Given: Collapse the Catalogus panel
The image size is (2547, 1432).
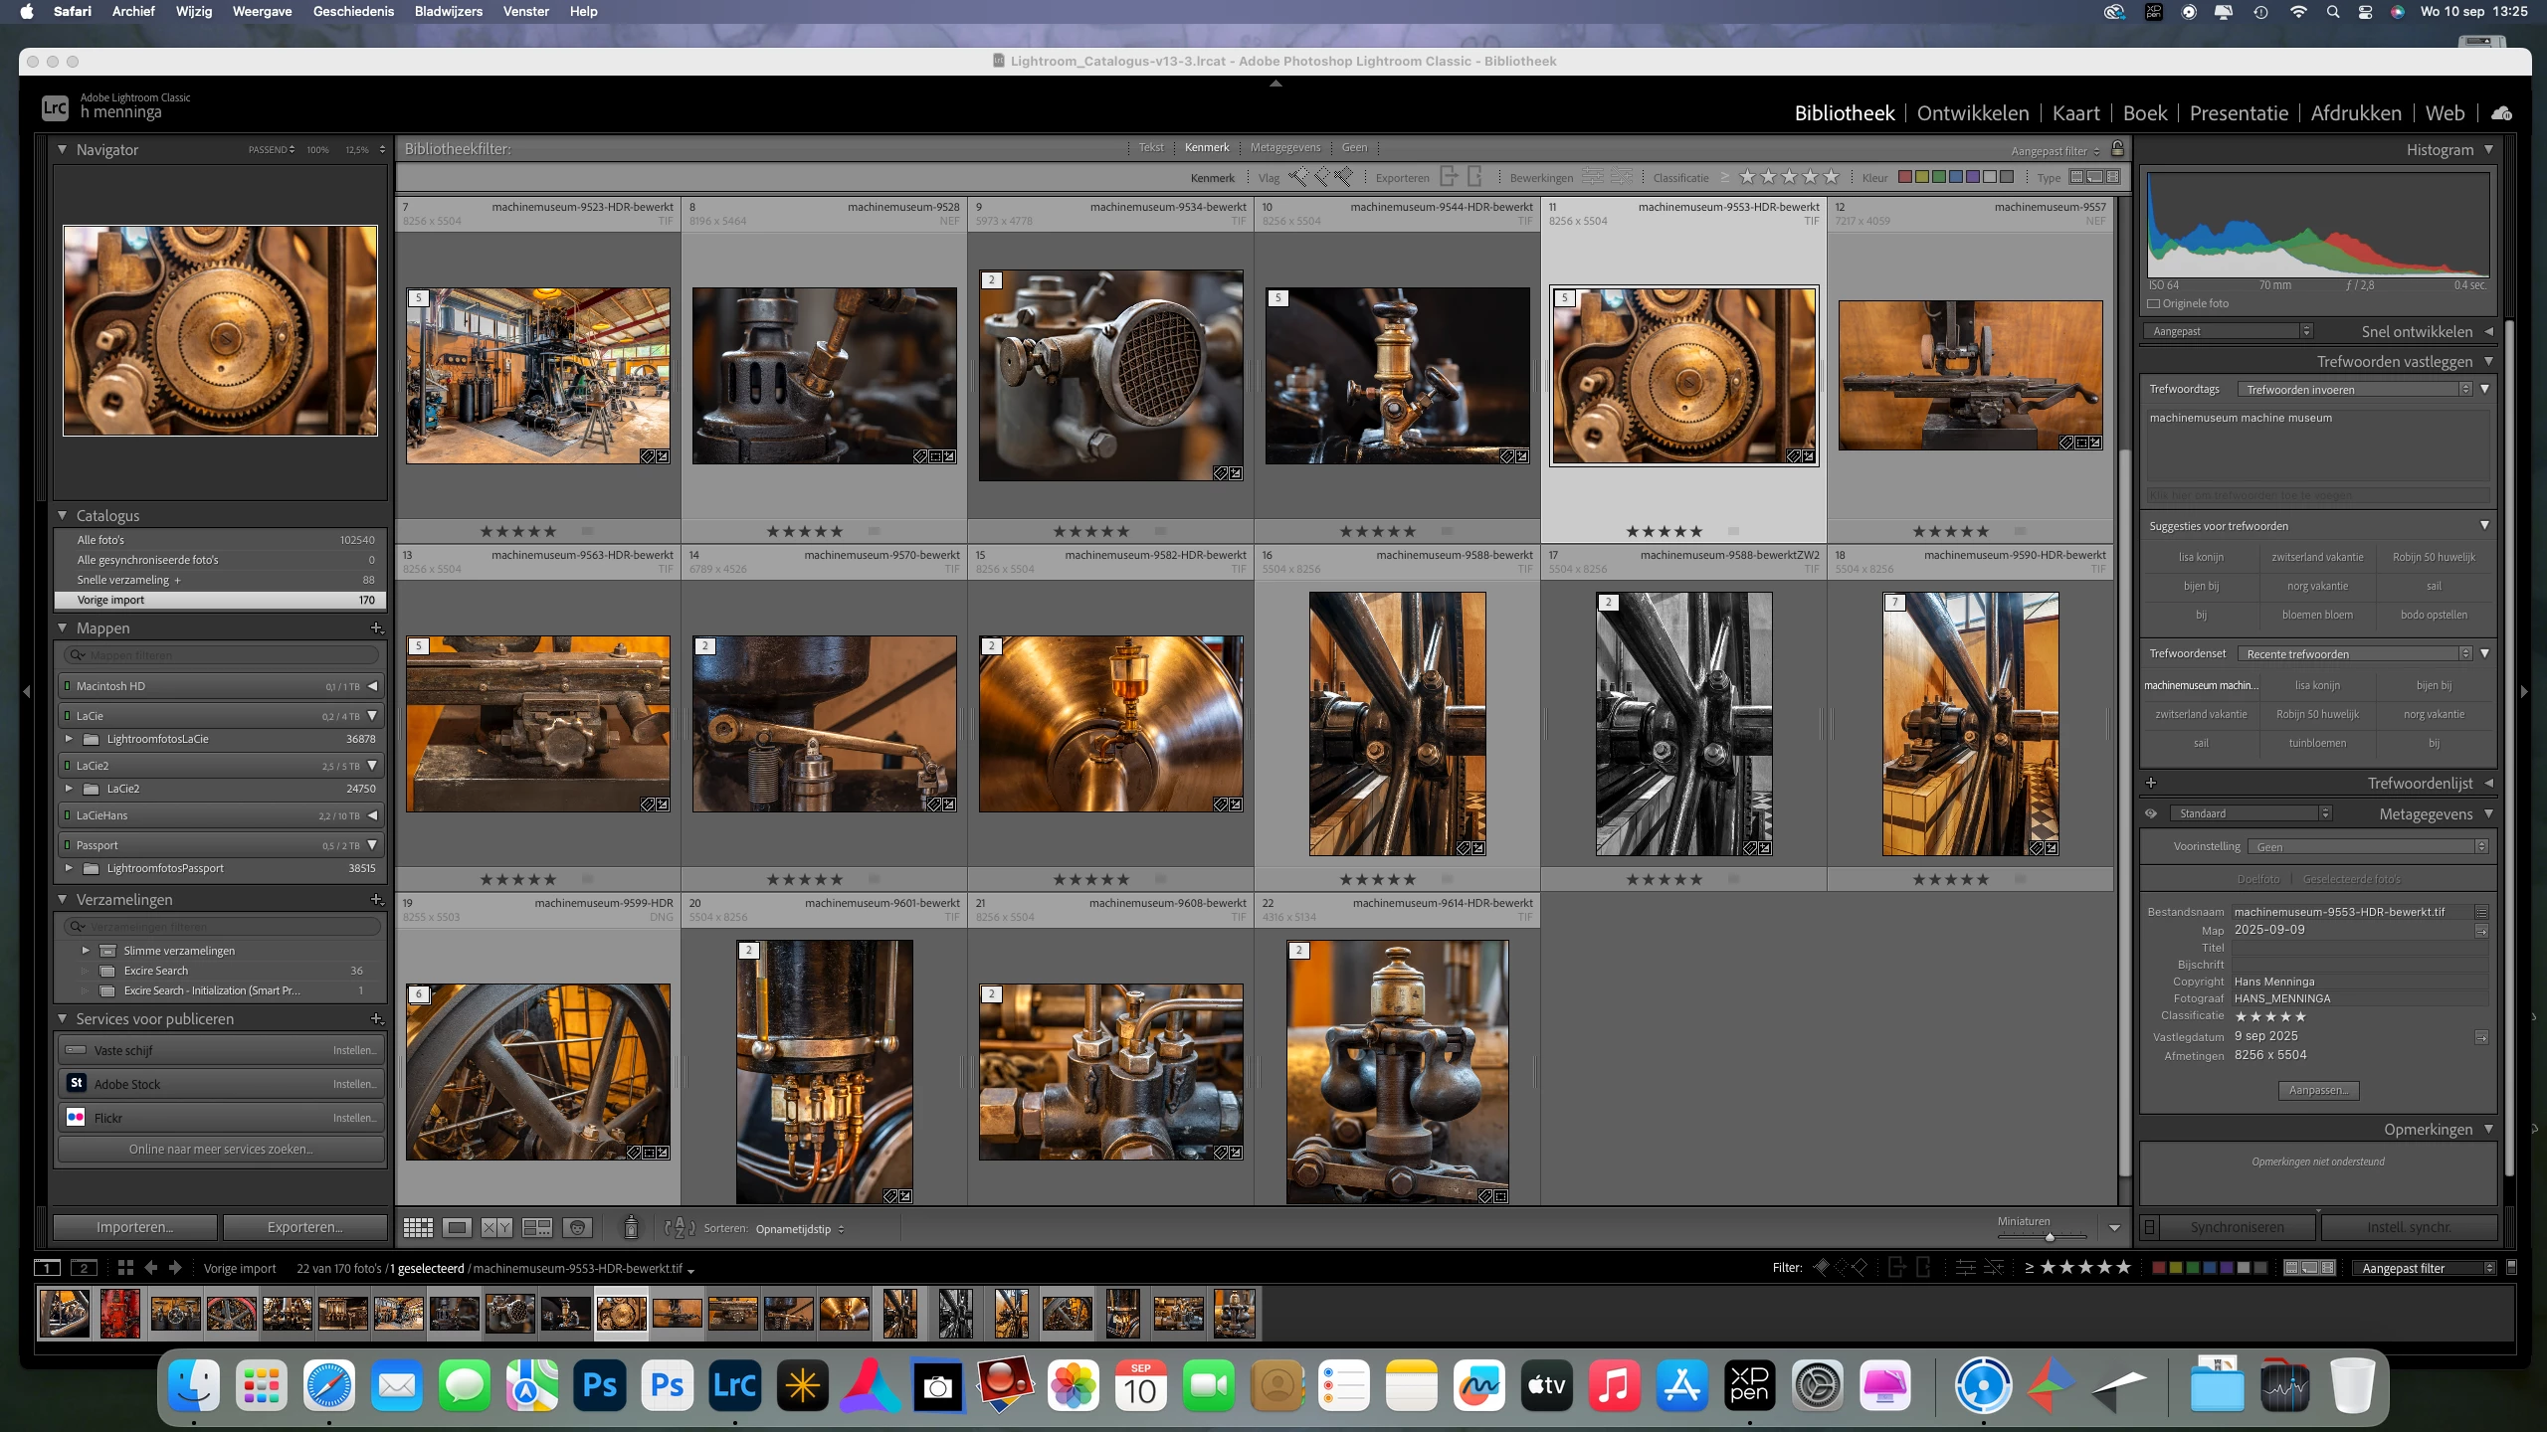Looking at the screenshot, I should pos(63,515).
